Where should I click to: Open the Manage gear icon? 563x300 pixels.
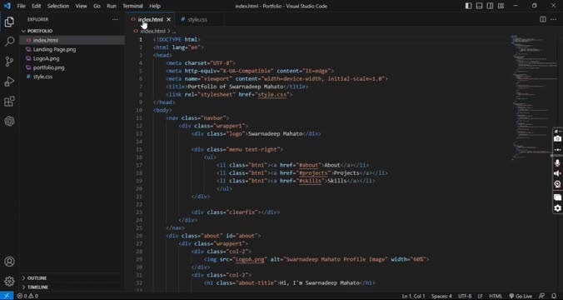pos(9,281)
